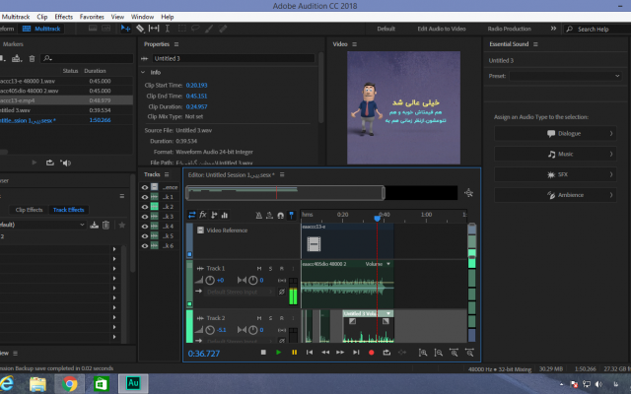Click the red Record button
Screen dimensions: 631x394
click(371, 353)
